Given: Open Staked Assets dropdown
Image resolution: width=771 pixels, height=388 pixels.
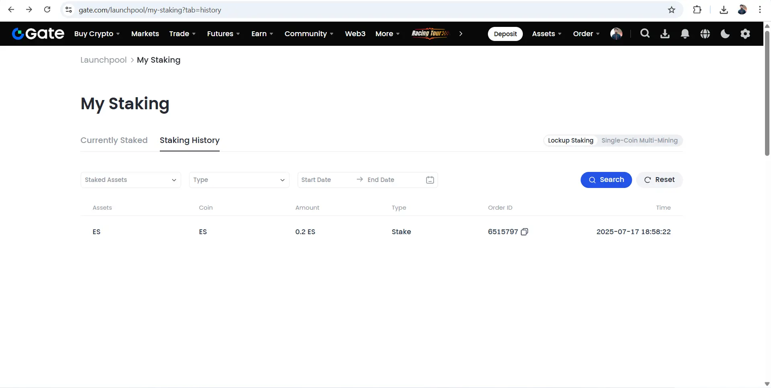Looking at the screenshot, I should [131, 180].
